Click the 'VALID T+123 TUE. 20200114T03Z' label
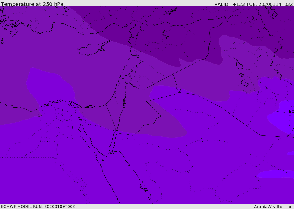 pyautogui.click(x=254, y=4)
